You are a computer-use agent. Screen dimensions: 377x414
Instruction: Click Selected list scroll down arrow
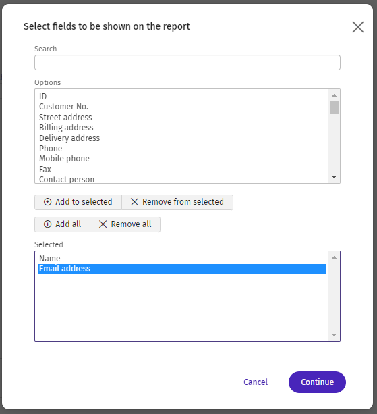[x=334, y=335]
